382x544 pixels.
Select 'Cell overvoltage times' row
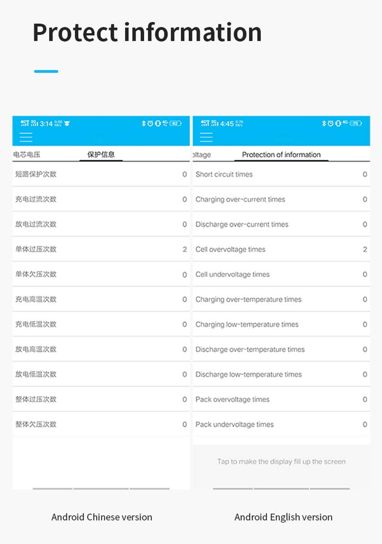pos(281,249)
